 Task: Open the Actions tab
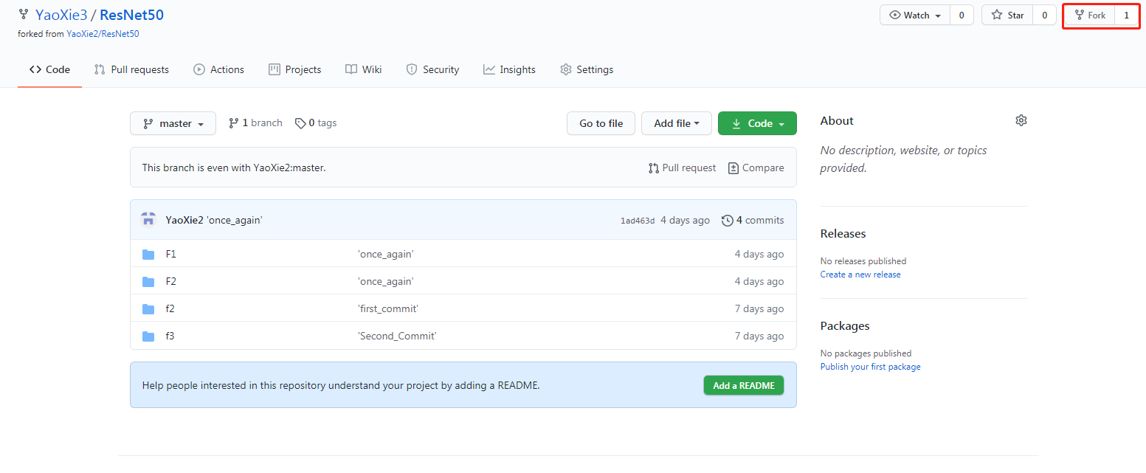pos(218,69)
